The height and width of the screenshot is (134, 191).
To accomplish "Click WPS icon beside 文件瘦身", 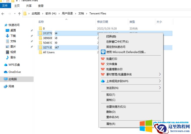I will [103, 64].
